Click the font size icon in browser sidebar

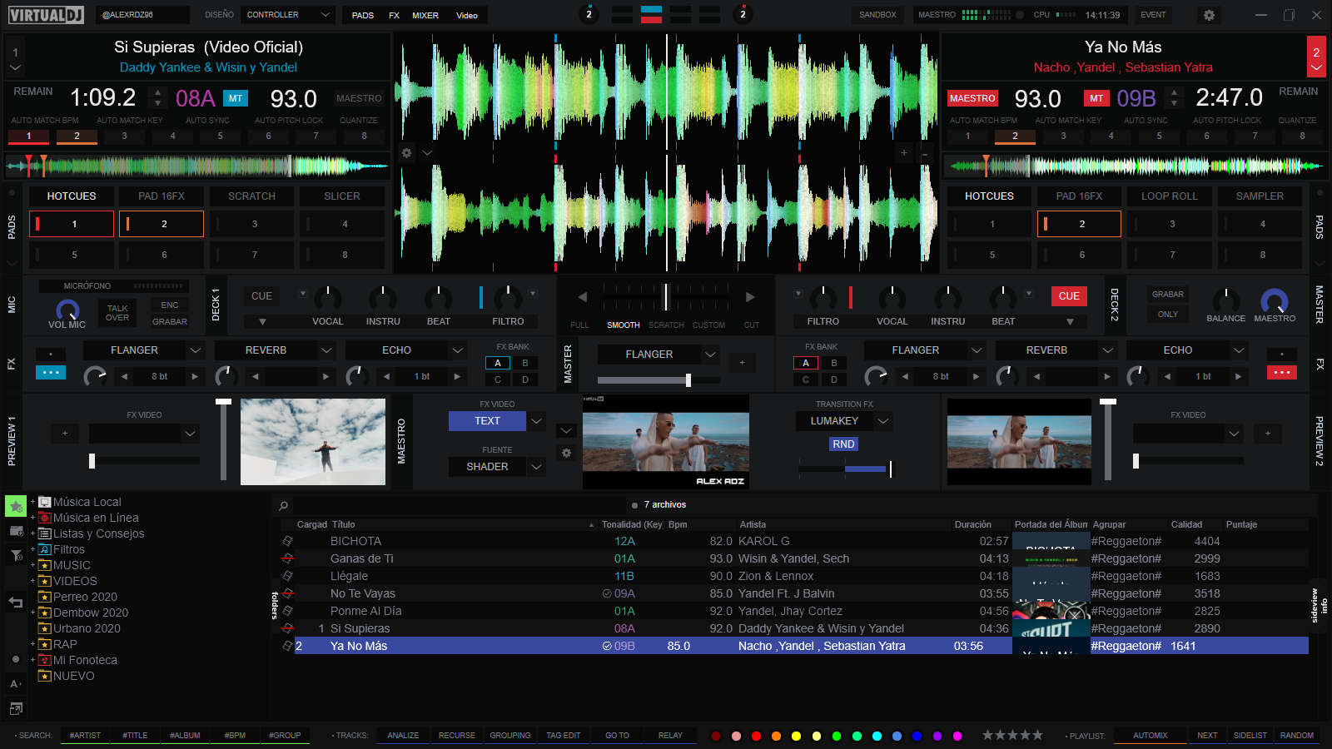tap(16, 683)
